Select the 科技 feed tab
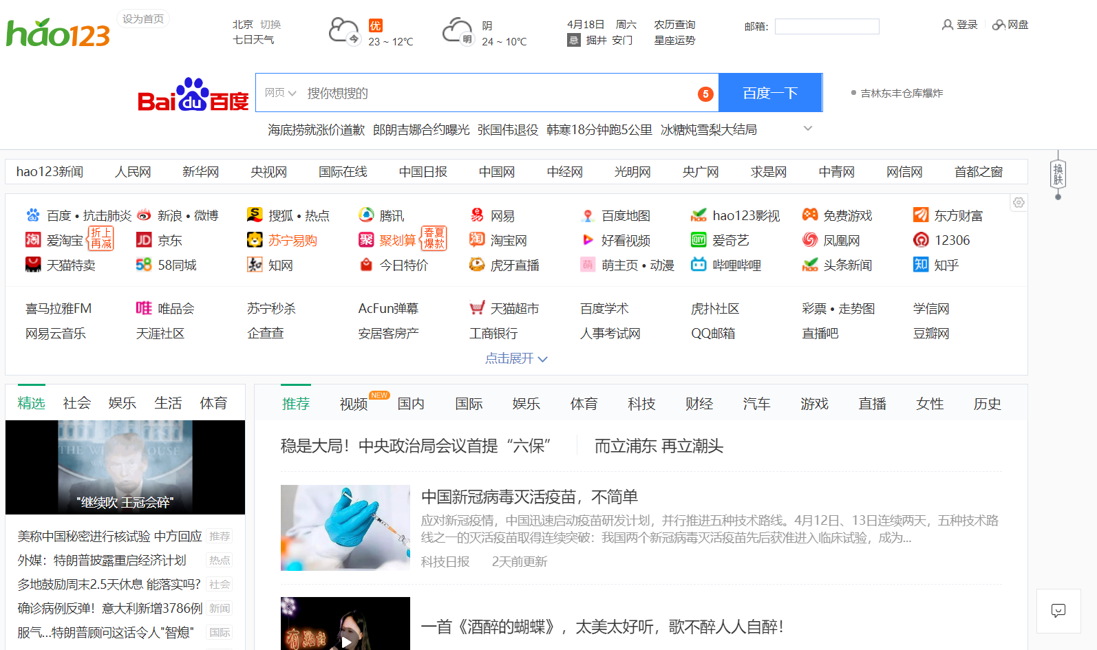 click(x=641, y=404)
